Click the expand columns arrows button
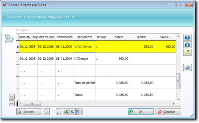 tap(12, 103)
